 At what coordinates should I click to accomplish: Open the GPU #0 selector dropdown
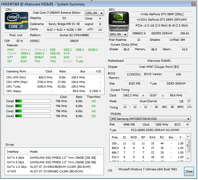pos(118,34)
